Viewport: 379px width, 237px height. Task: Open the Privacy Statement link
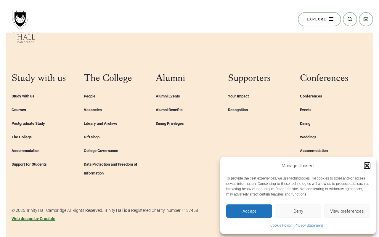point(309,225)
